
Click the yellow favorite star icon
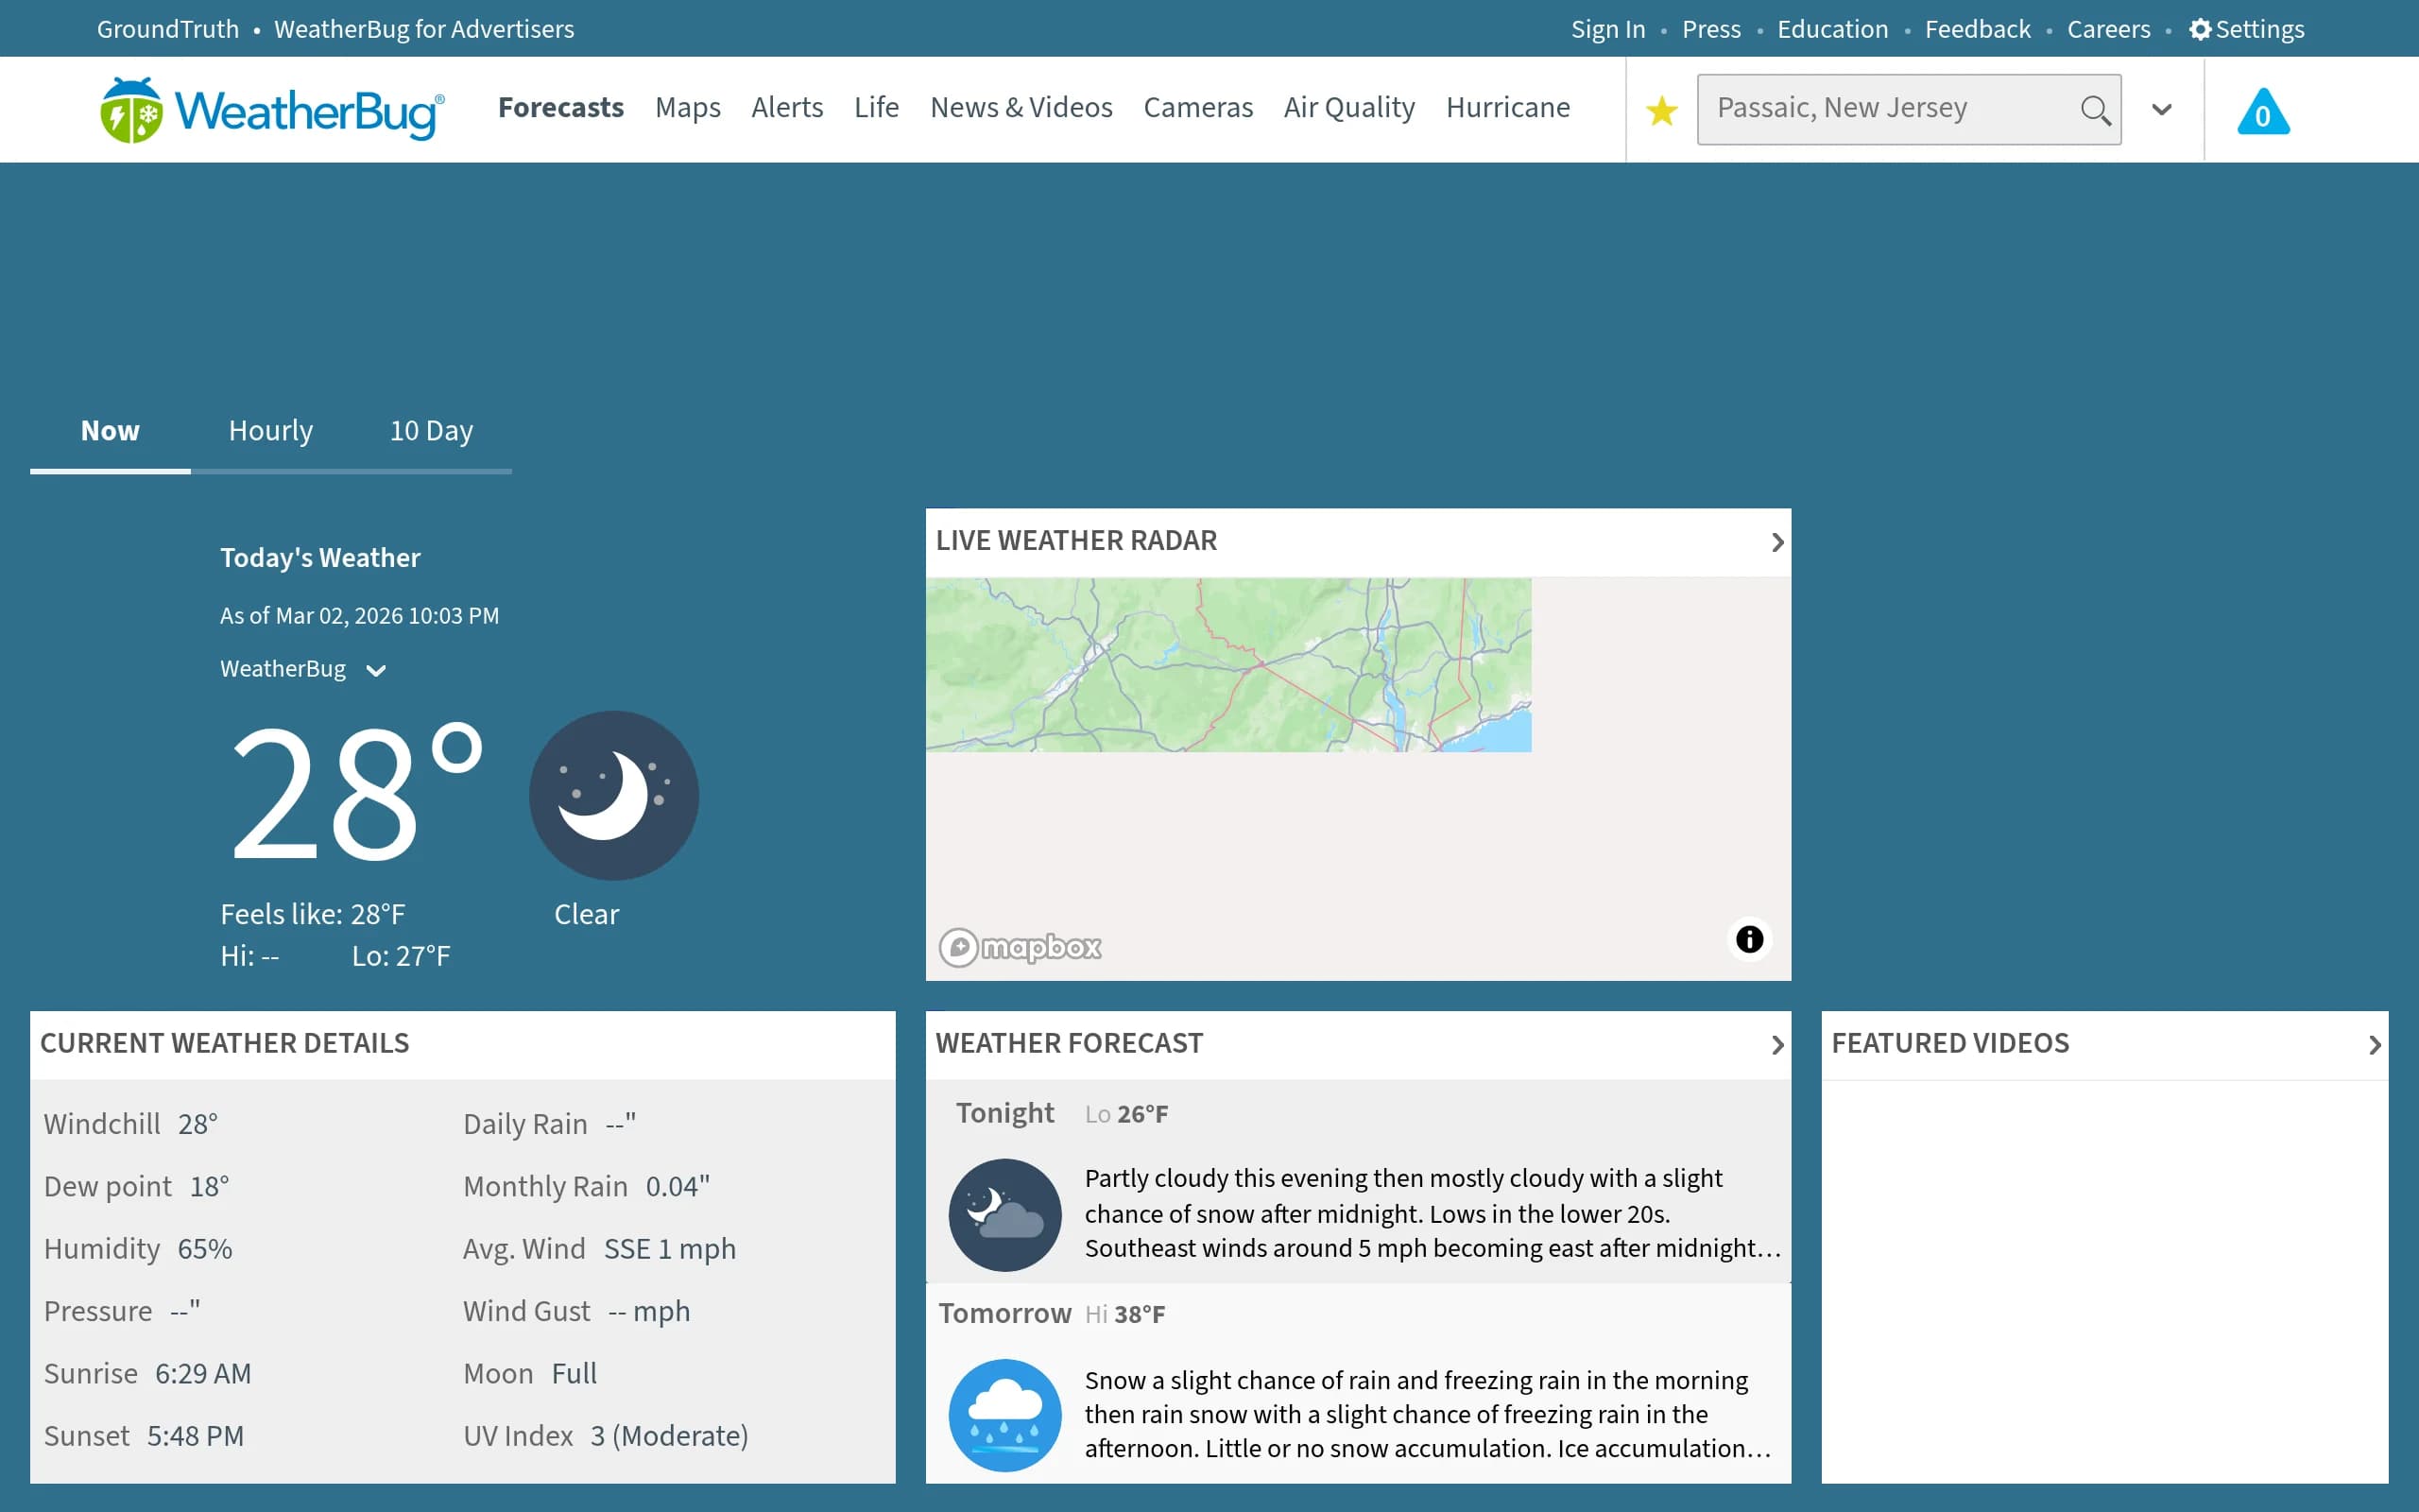(x=1661, y=110)
